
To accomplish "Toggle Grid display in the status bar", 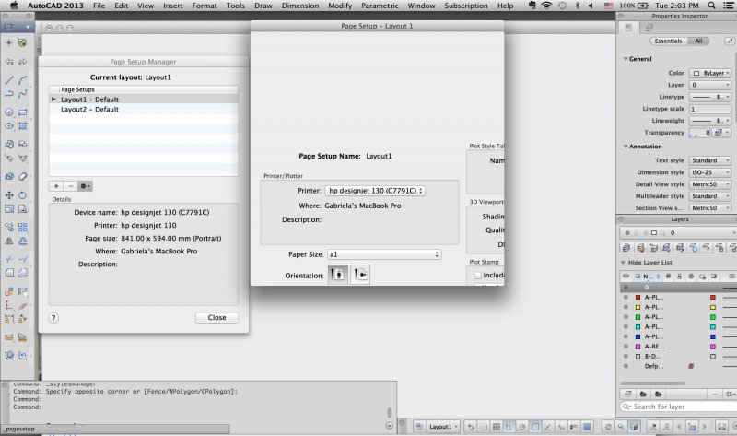I will coord(497,427).
